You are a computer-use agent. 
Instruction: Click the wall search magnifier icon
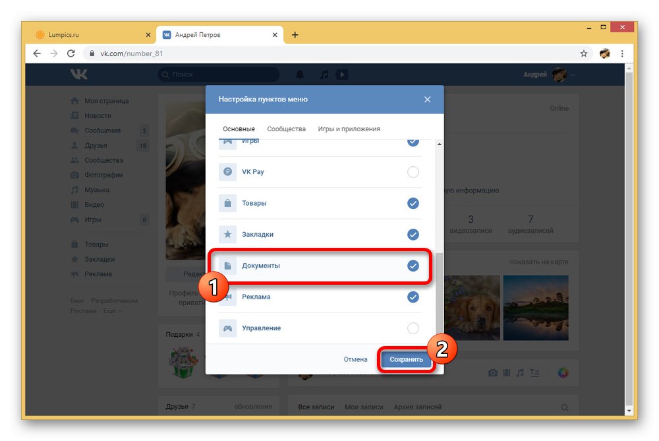(x=565, y=407)
